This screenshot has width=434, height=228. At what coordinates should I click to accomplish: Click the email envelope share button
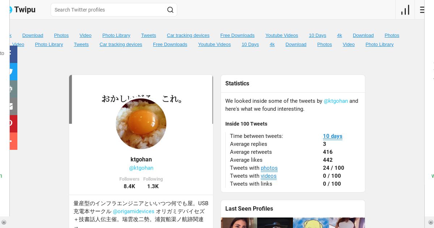13,106
